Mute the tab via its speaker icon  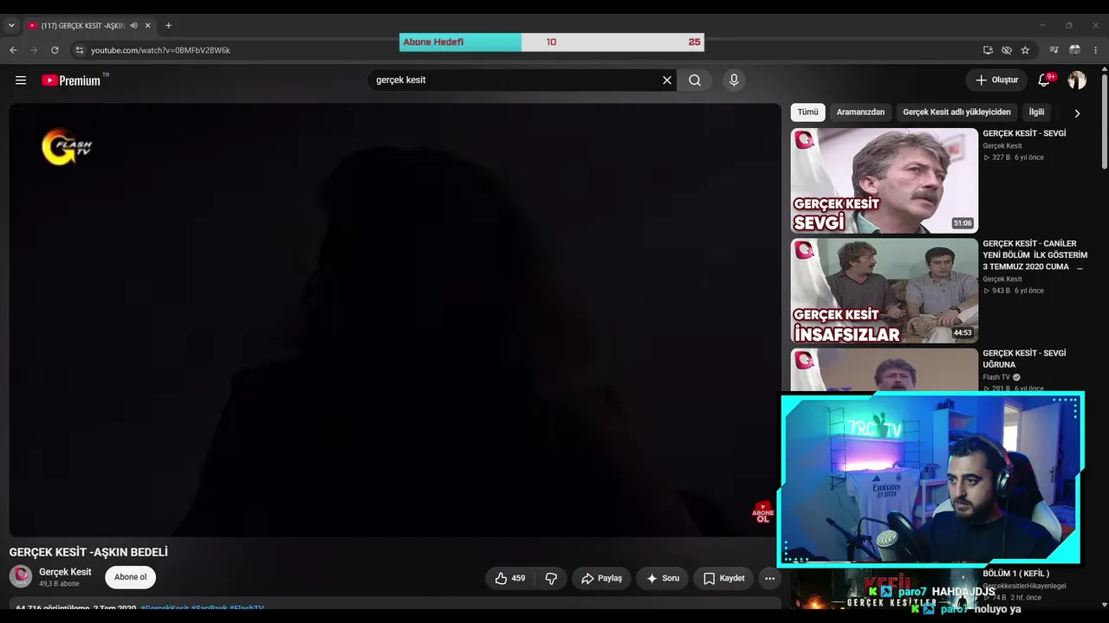[133, 26]
